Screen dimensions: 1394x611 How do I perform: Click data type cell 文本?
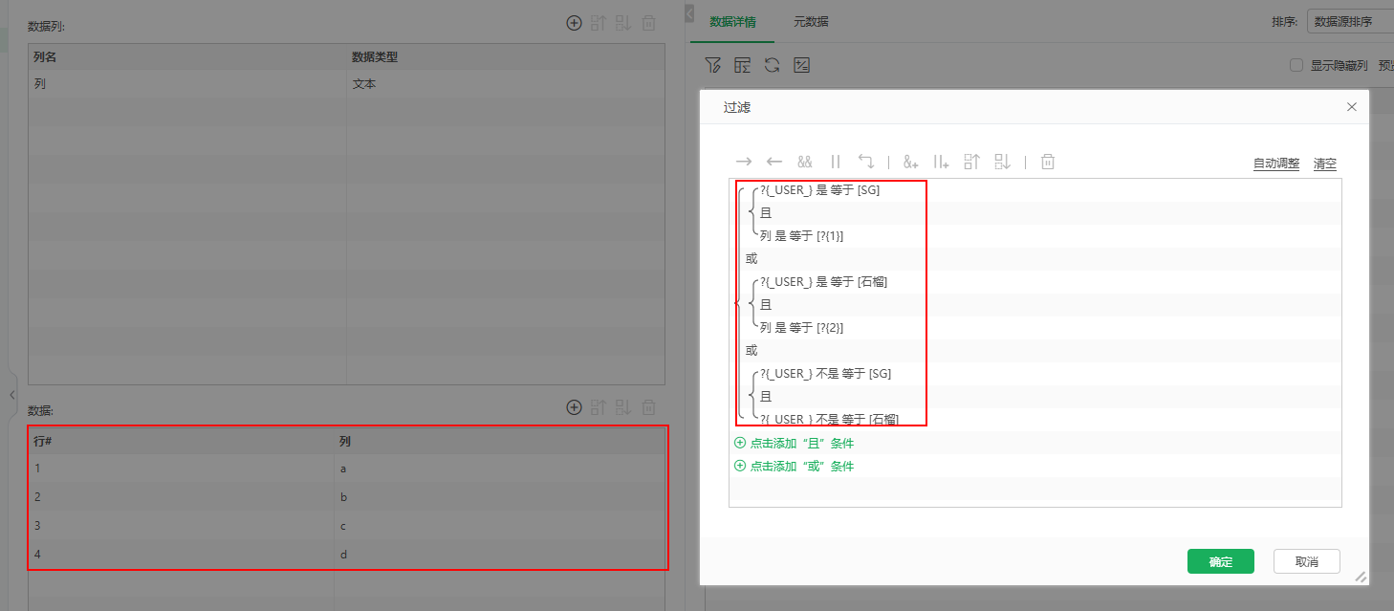(506, 84)
